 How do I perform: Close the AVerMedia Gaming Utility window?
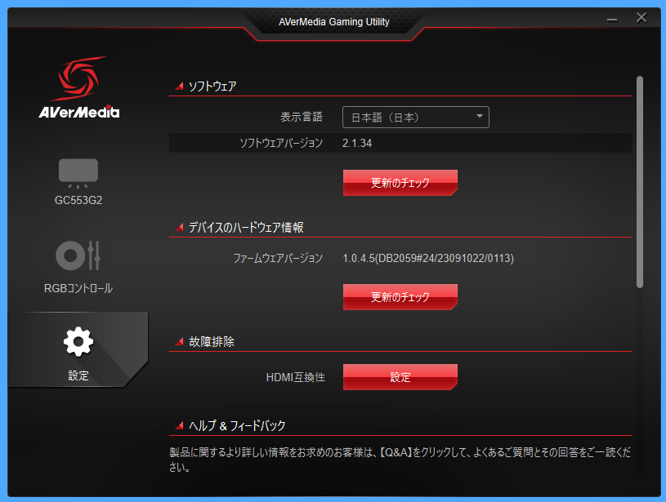pos(641,18)
